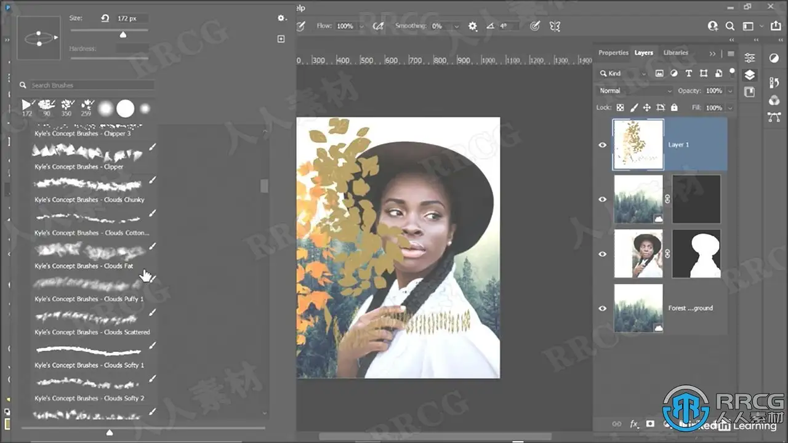This screenshot has width=788, height=443.
Task: Open the Paths panel icon
Action: [774, 117]
